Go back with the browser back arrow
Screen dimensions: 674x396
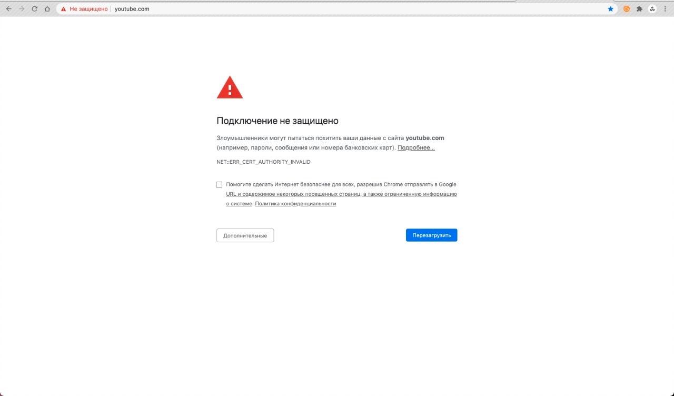pyautogui.click(x=8, y=9)
